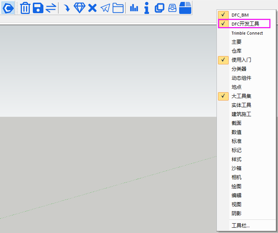Enable the Trimble Connect toolbar

247,33
